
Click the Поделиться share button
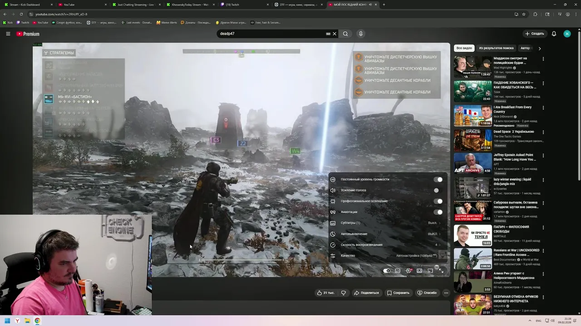tap(366, 292)
